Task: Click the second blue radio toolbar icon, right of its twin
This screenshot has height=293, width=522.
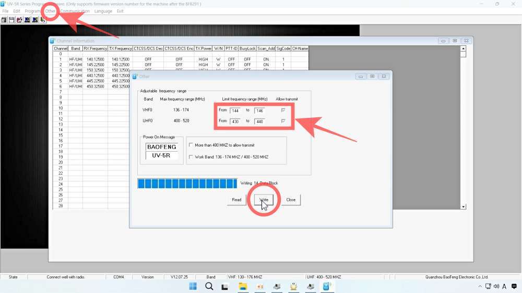Action: (35, 20)
